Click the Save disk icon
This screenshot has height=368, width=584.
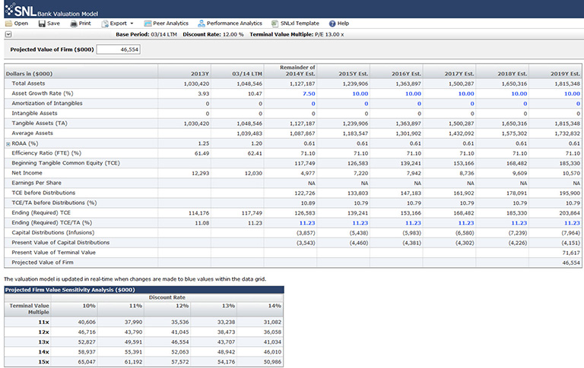tap(41, 24)
